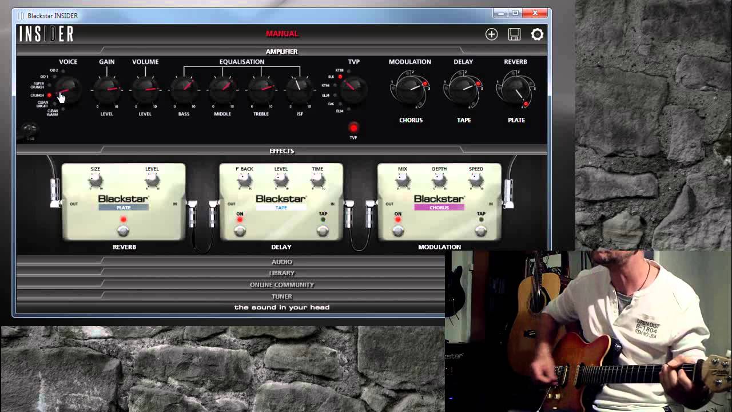Image resolution: width=732 pixels, height=412 pixels.
Task: Select the Clean Bright voice
Action: pyautogui.click(x=43, y=104)
